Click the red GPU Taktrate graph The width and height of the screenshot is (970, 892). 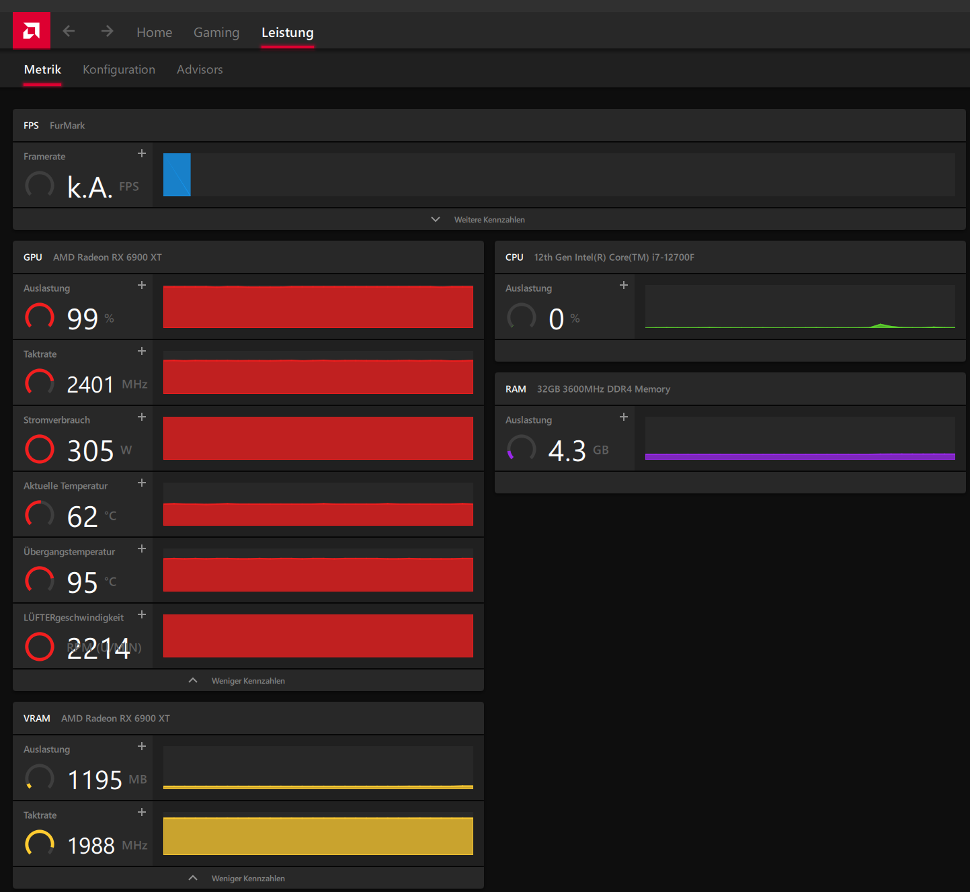(318, 372)
